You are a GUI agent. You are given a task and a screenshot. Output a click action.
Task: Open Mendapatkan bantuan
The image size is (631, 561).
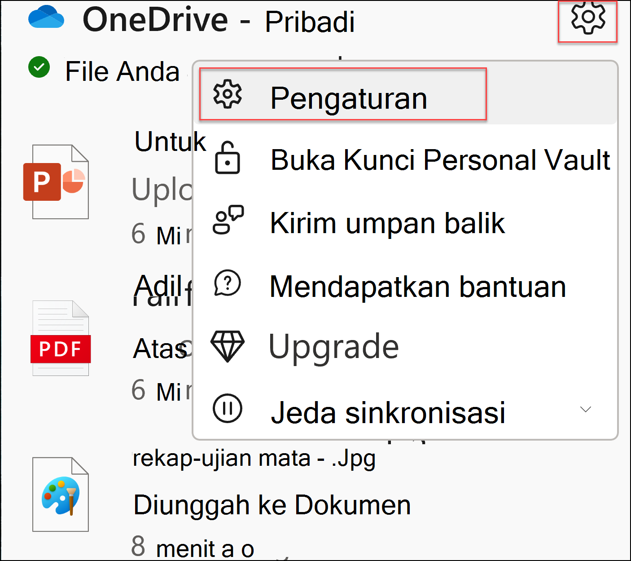[x=405, y=286]
